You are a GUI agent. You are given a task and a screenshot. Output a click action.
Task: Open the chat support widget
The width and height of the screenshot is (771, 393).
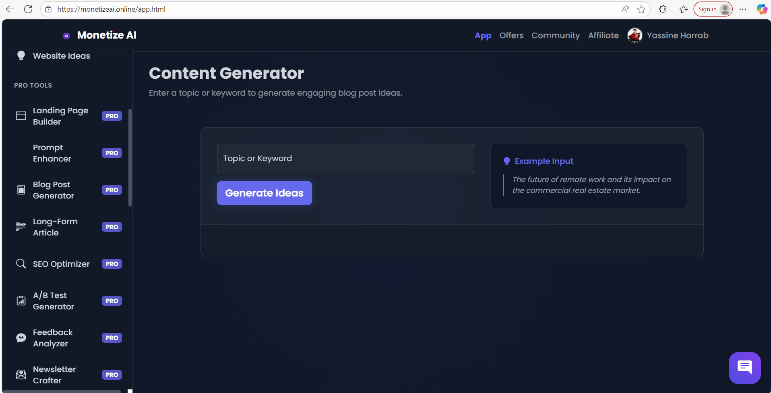tap(744, 368)
